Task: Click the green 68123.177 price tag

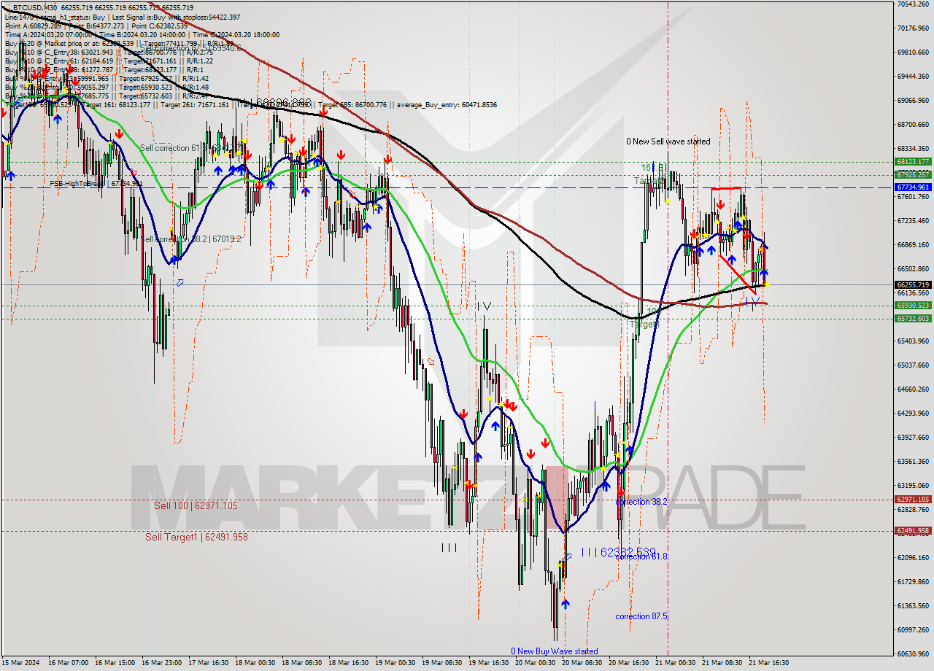Action: pos(912,162)
